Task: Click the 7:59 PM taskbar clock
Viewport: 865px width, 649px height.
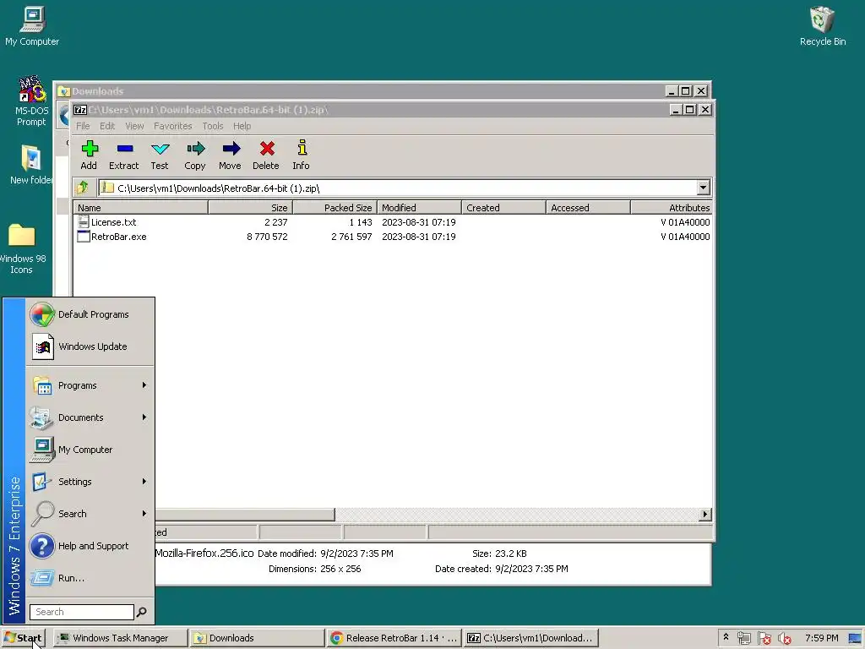Action: 821,638
